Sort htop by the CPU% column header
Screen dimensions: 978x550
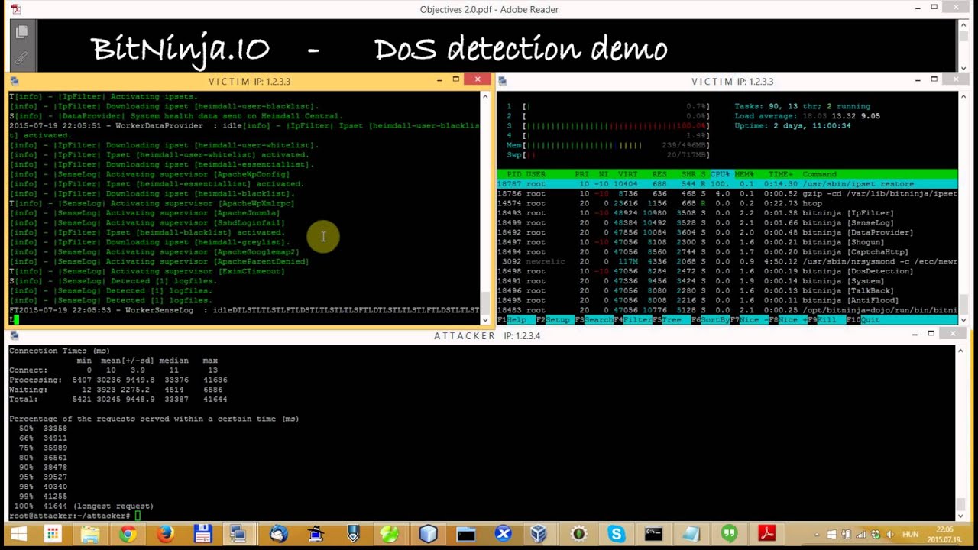tap(721, 174)
